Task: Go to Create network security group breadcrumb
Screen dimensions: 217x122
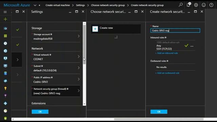Action: pos(147,5)
